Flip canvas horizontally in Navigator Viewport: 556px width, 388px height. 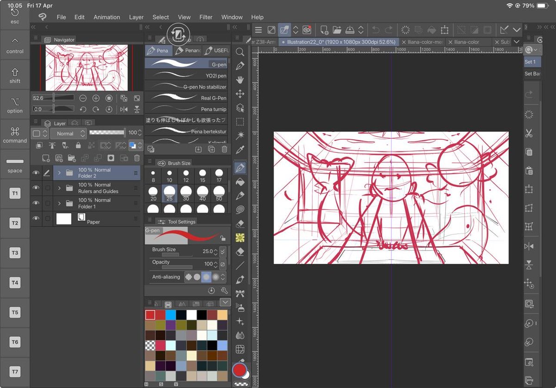(x=124, y=109)
